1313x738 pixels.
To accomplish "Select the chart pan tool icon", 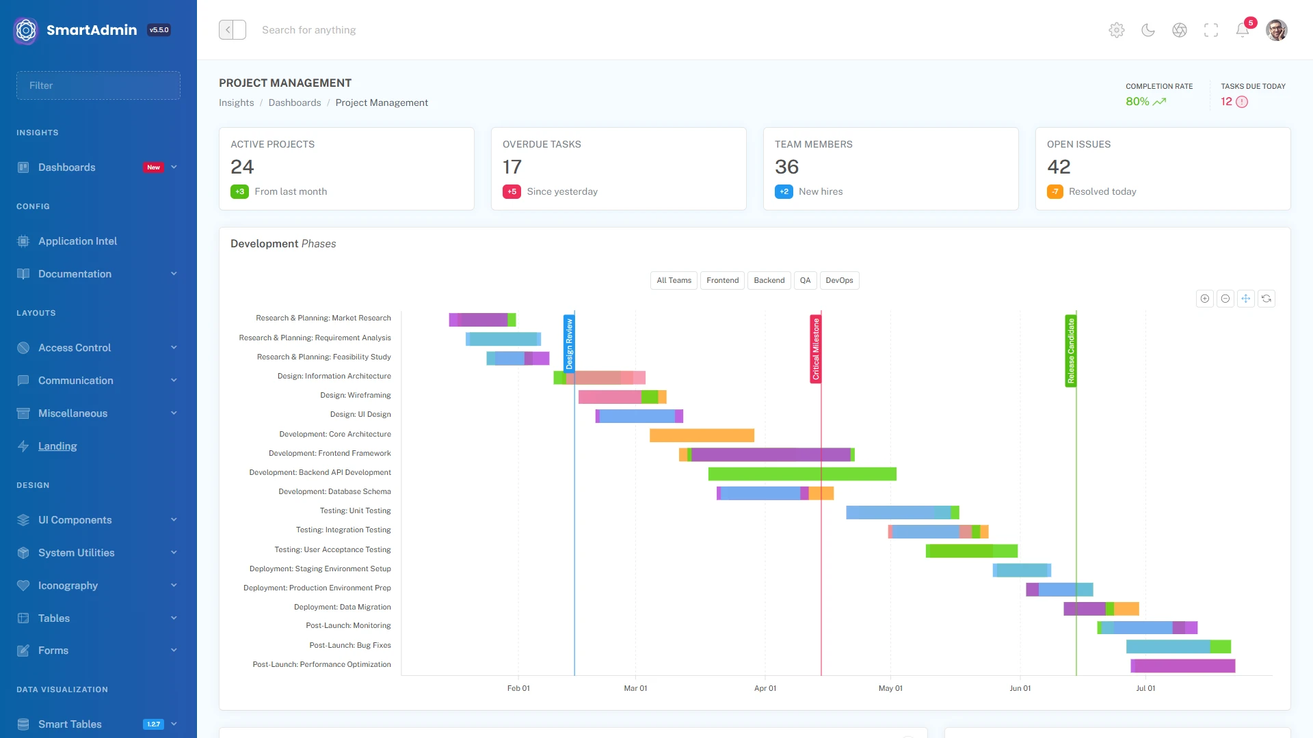I will click(x=1246, y=299).
